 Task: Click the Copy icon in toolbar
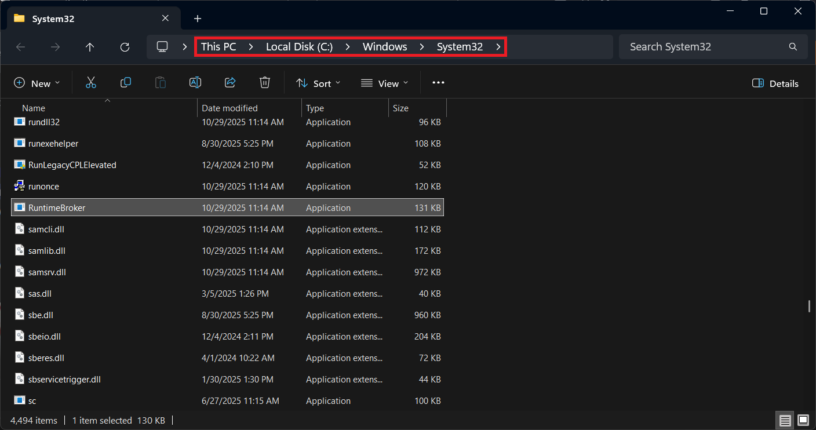pyautogui.click(x=125, y=83)
